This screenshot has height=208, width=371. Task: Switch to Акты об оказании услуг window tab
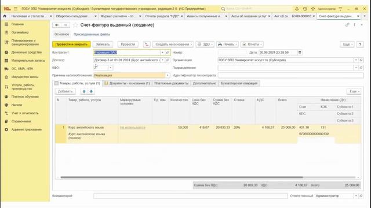249,16
